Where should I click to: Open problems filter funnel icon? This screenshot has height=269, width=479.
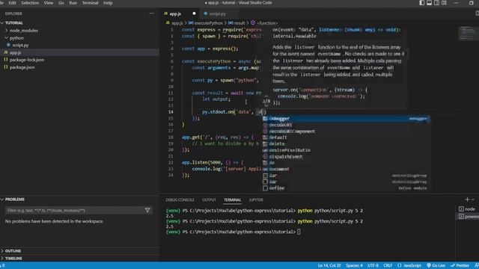[147, 211]
